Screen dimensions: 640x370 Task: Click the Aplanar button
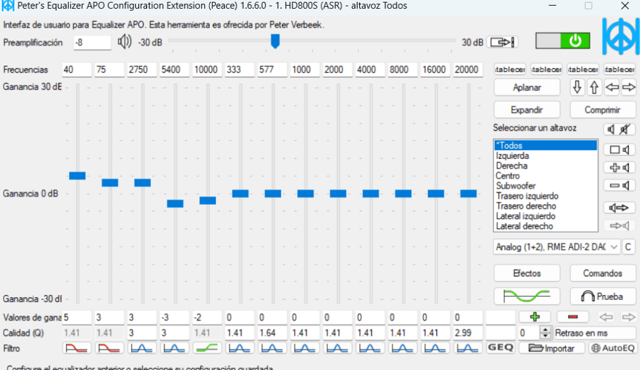tap(527, 87)
